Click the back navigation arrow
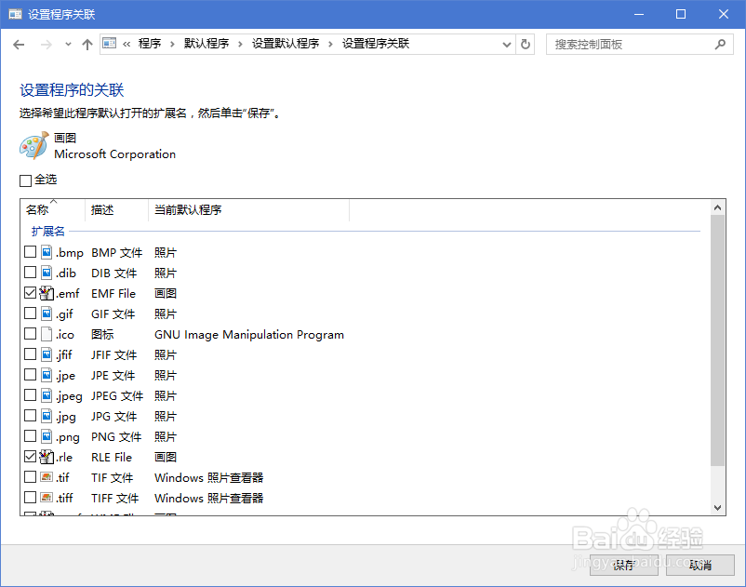The width and height of the screenshot is (746, 587). 19,43
